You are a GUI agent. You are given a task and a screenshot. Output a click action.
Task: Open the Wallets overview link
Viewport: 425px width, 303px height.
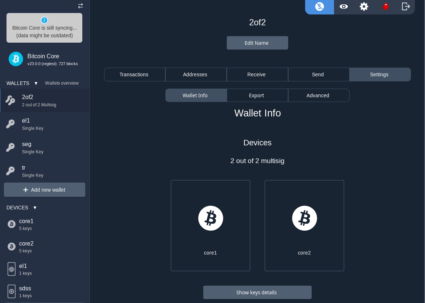click(62, 83)
